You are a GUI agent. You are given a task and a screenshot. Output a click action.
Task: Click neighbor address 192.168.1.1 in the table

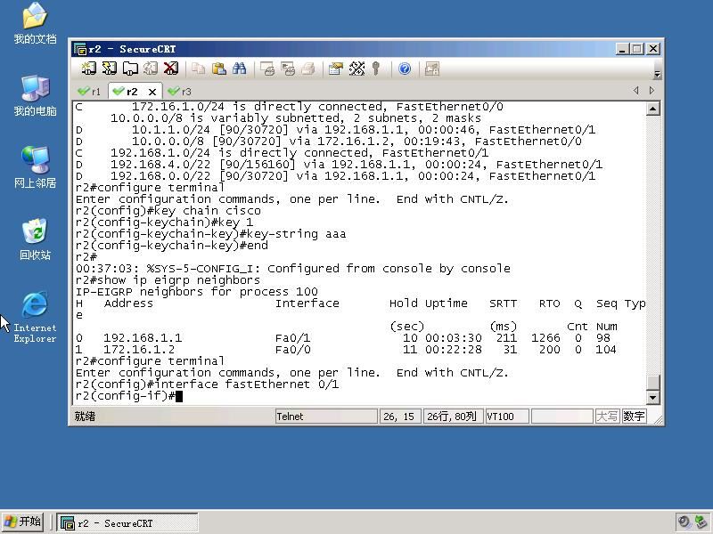[143, 338]
